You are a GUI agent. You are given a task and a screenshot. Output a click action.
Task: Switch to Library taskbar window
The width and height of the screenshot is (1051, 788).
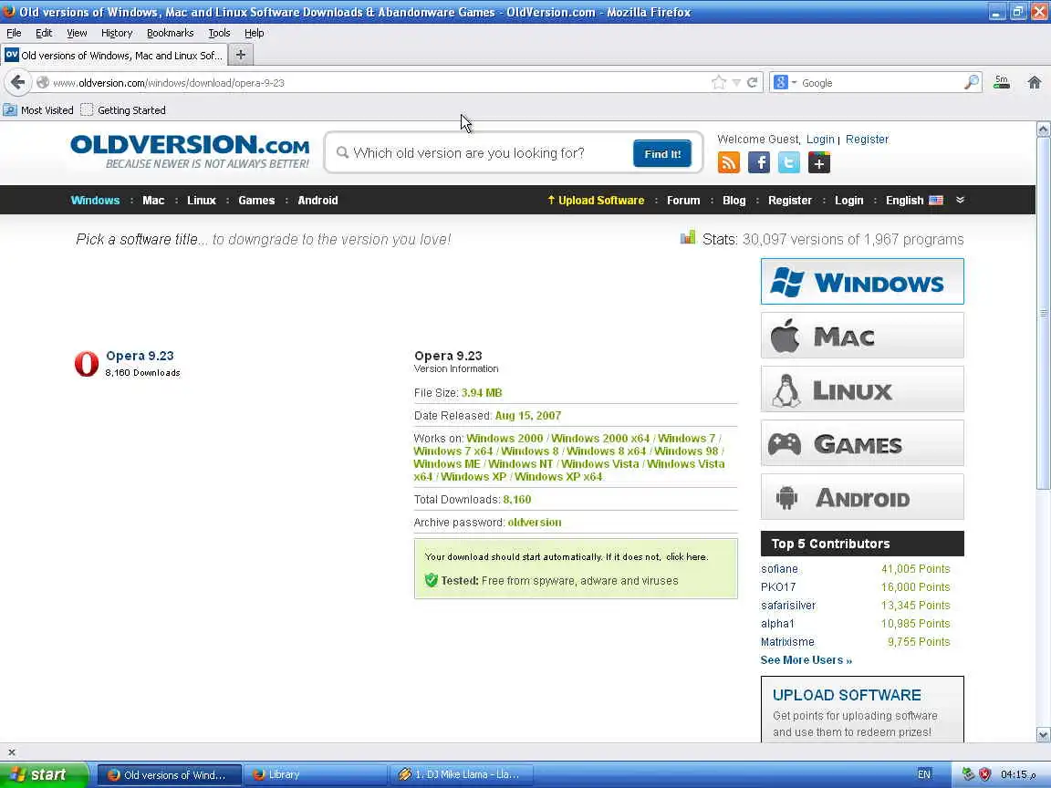coord(315,774)
